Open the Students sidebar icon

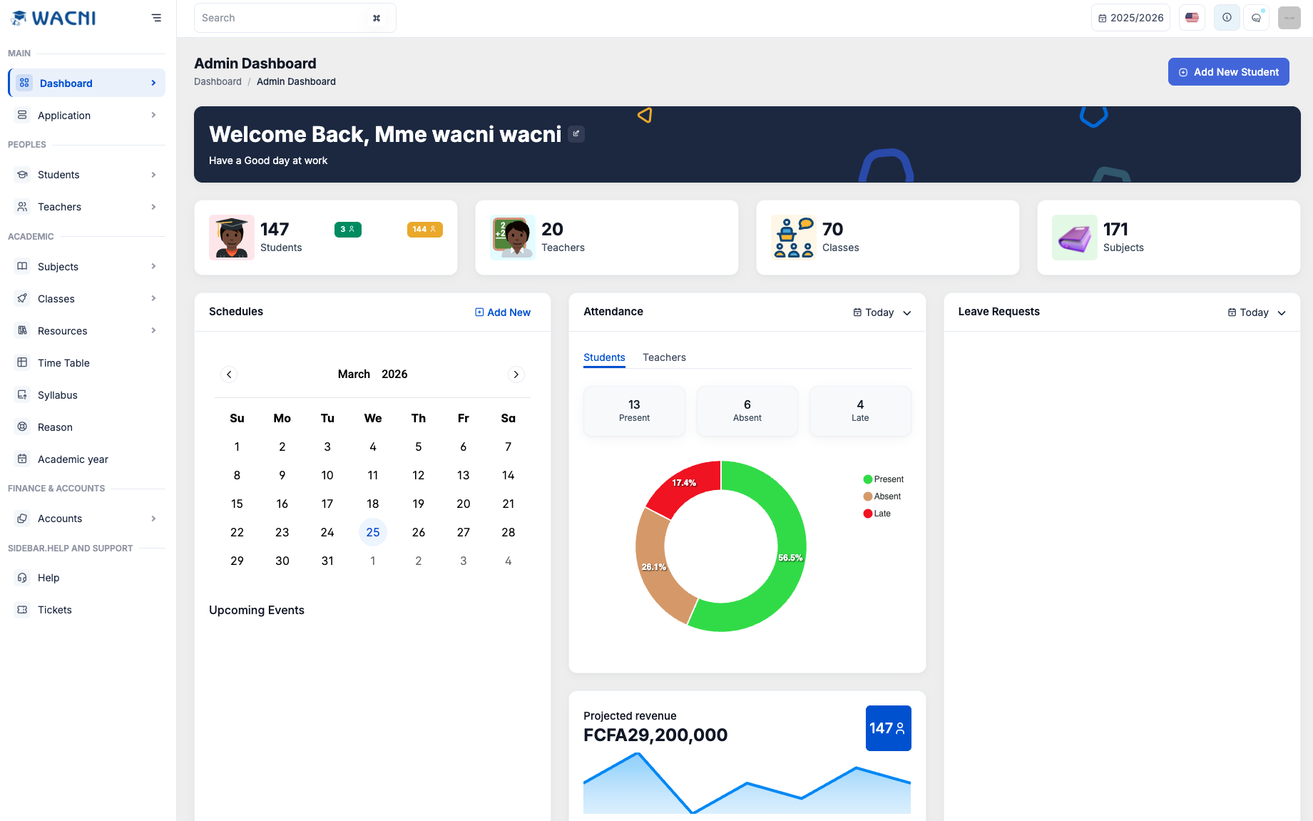point(24,174)
